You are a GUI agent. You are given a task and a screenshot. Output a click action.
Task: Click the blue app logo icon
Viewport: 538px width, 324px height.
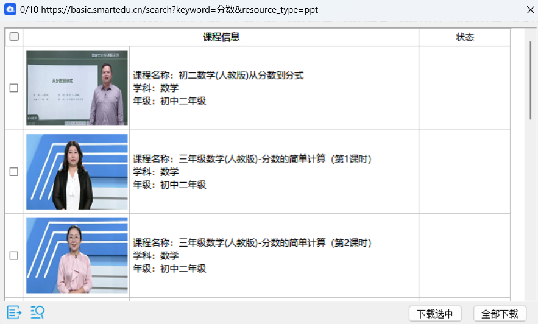coord(10,9)
